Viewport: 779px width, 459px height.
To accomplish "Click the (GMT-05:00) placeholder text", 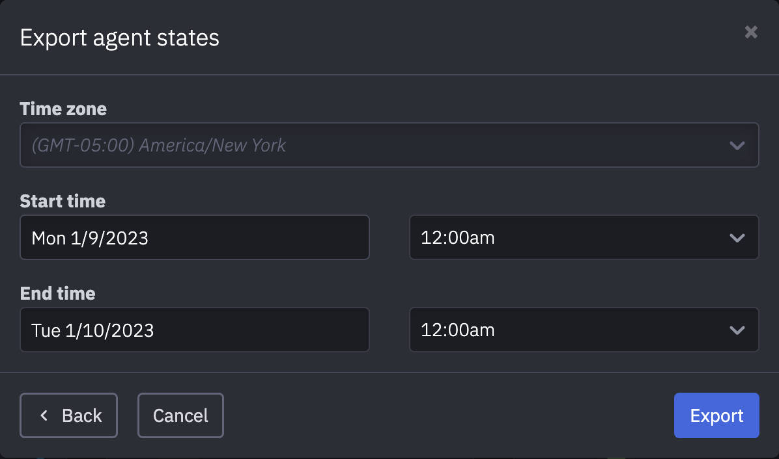I will (x=82, y=145).
